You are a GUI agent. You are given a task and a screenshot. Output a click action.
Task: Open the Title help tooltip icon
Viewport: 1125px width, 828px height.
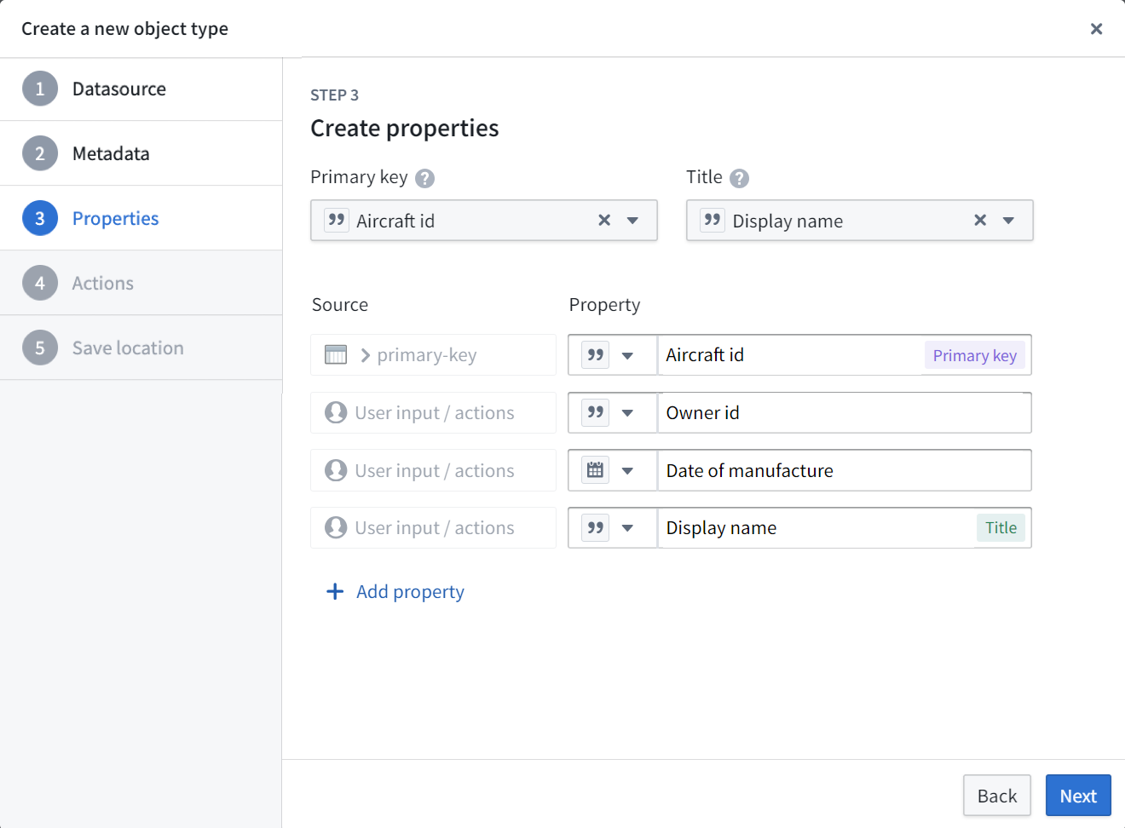coord(740,178)
